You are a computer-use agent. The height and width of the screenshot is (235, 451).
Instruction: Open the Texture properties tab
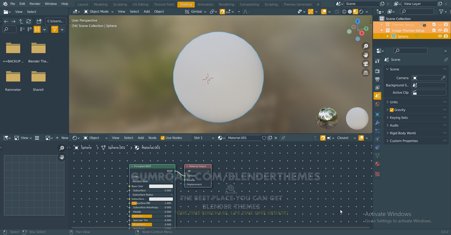377,174
